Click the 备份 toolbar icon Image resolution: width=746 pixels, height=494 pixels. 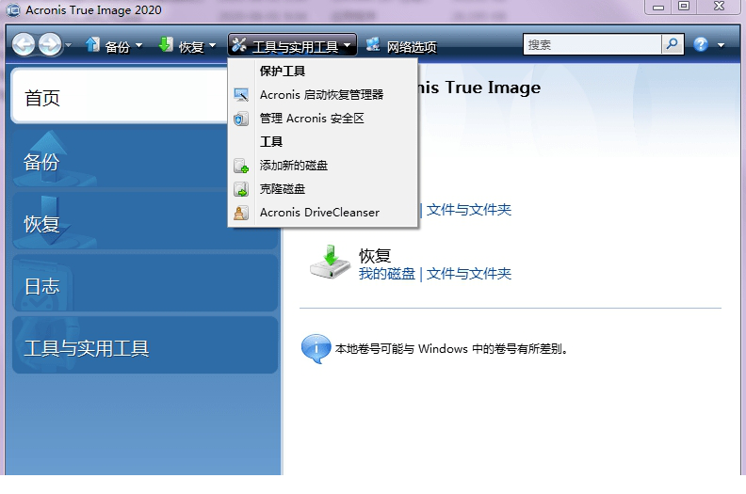(x=92, y=45)
